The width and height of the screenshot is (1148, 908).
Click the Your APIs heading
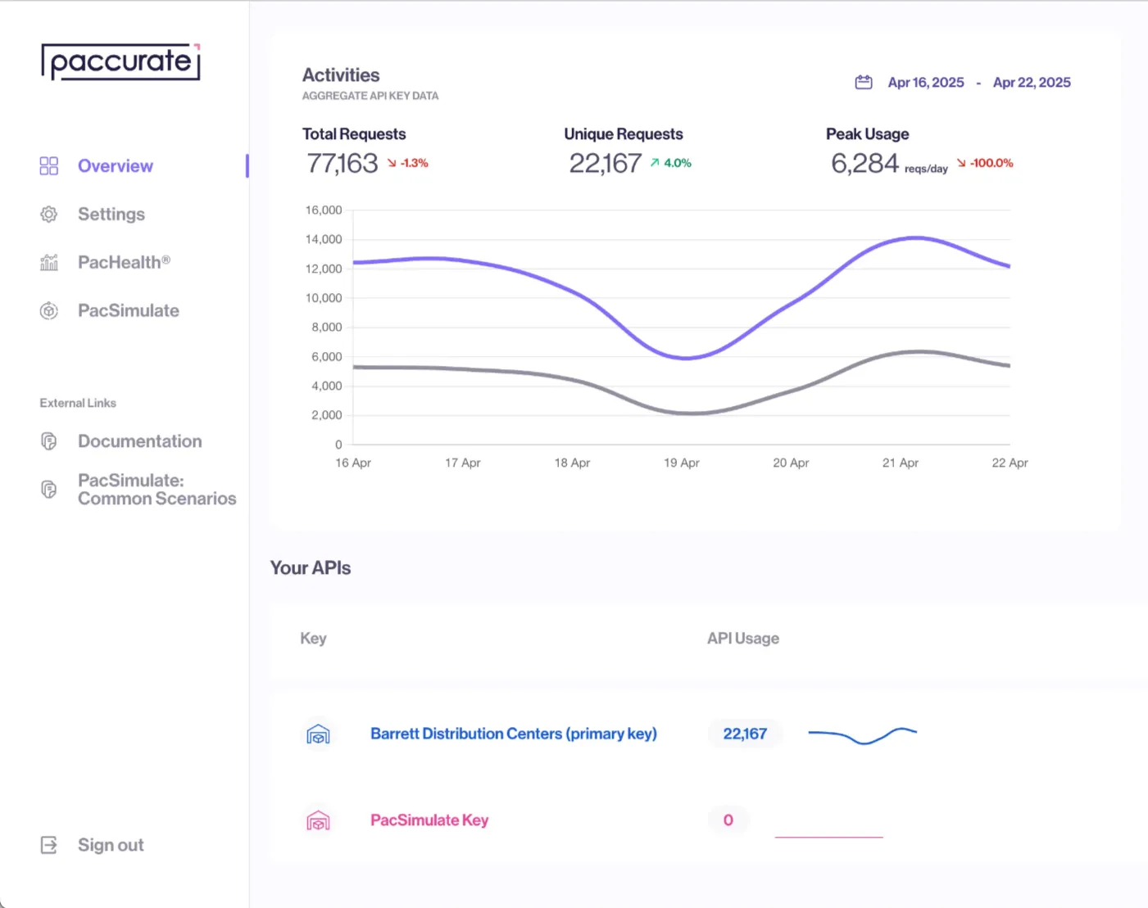[x=311, y=568]
